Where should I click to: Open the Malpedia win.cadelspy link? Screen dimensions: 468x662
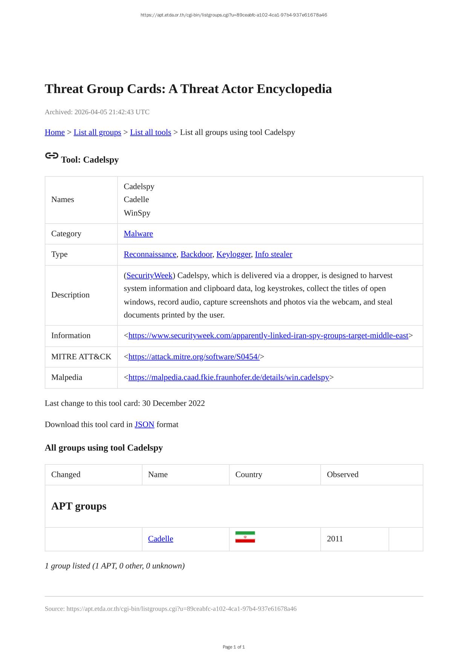pos(229,377)
